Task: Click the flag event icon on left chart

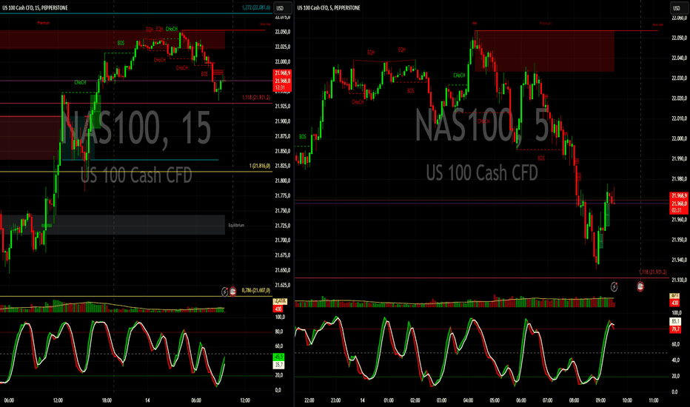Action: [234, 292]
